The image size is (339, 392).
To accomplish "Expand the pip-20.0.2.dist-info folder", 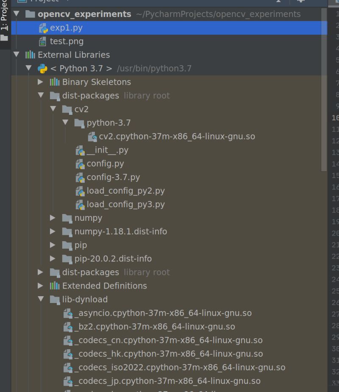I will 53,259.
